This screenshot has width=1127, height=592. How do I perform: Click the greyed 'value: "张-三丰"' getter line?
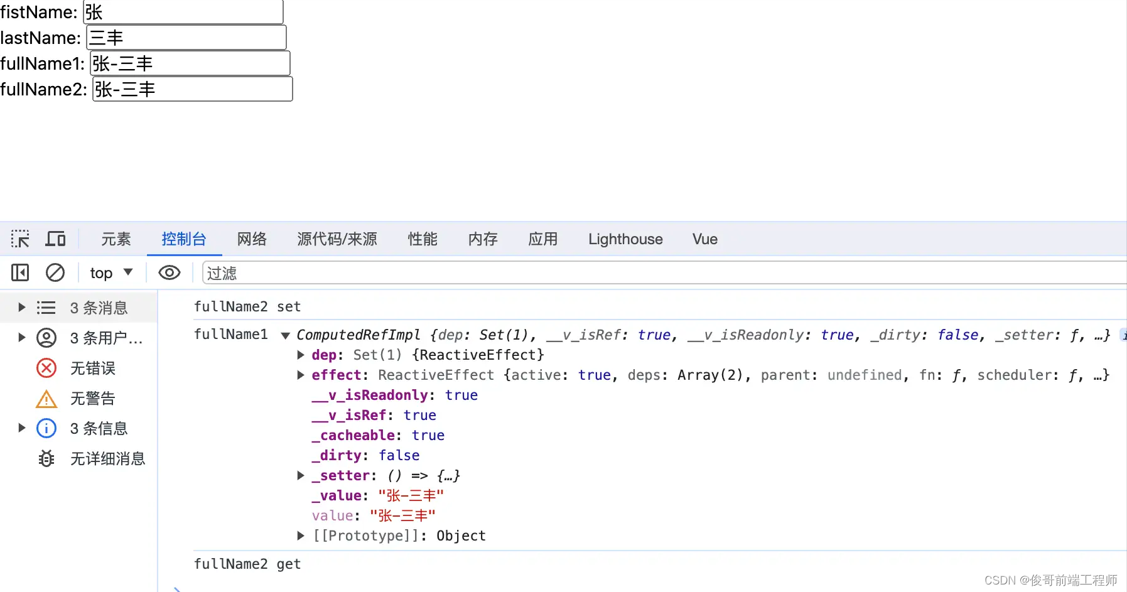click(x=374, y=515)
